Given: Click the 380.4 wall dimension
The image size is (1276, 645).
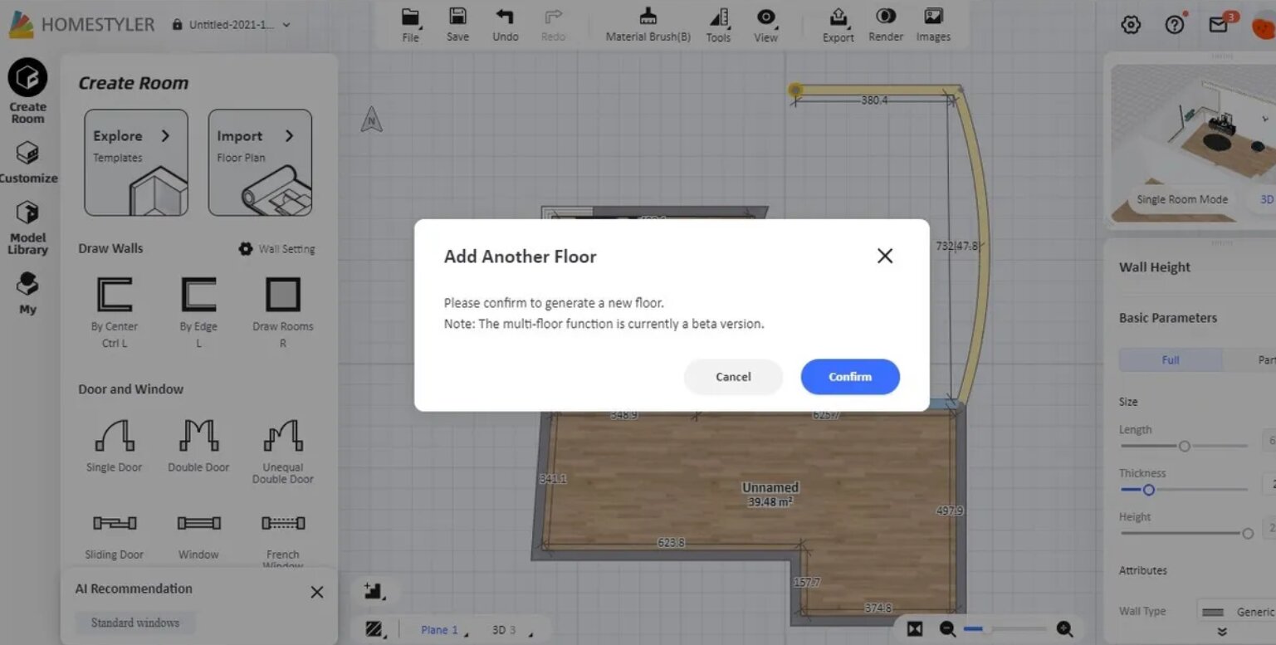Looking at the screenshot, I should (x=874, y=100).
